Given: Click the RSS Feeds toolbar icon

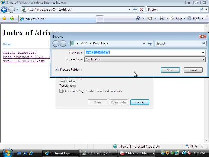Looking at the screenshot, I should pyautogui.click(x=150, y=18).
